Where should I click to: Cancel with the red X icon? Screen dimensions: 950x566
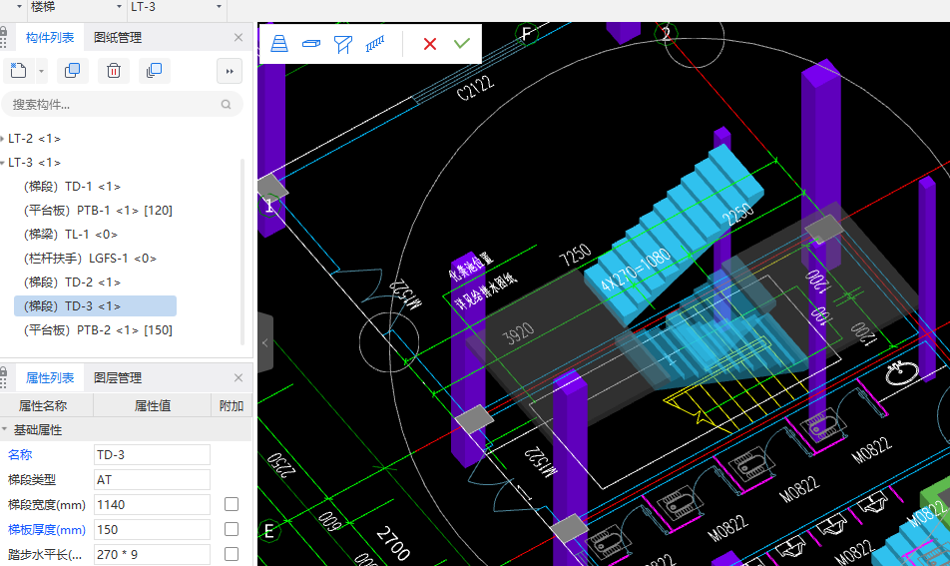click(x=430, y=44)
